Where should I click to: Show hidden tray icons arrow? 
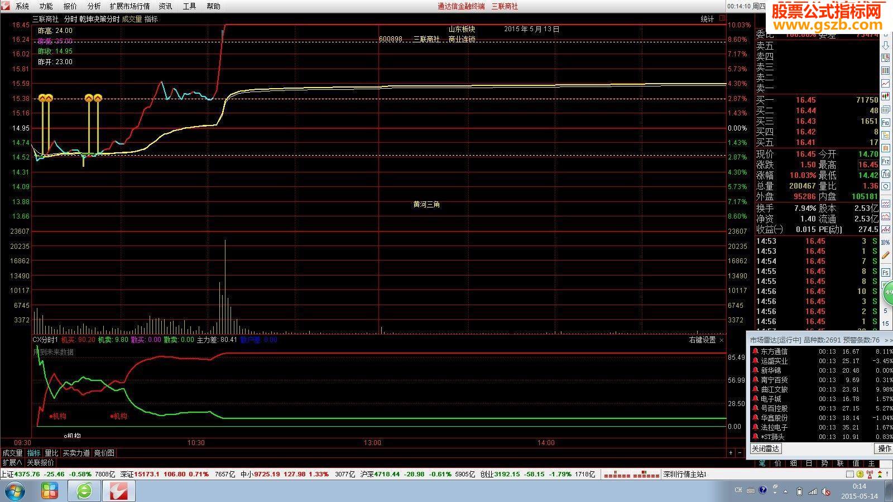(785, 491)
